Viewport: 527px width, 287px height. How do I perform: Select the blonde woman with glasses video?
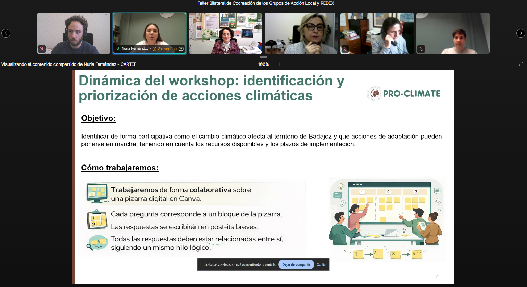(x=301, y=33)
